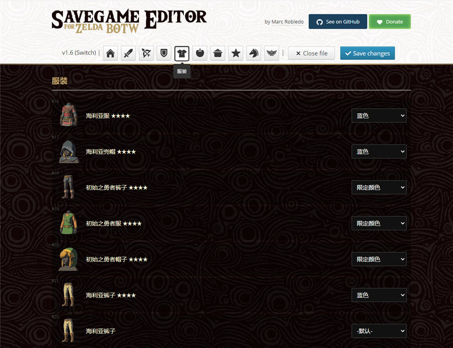Open color dropdown for 海利亚裤子 ★★★★
Screen dimensions: 453x348
click(x=379, y=295)
